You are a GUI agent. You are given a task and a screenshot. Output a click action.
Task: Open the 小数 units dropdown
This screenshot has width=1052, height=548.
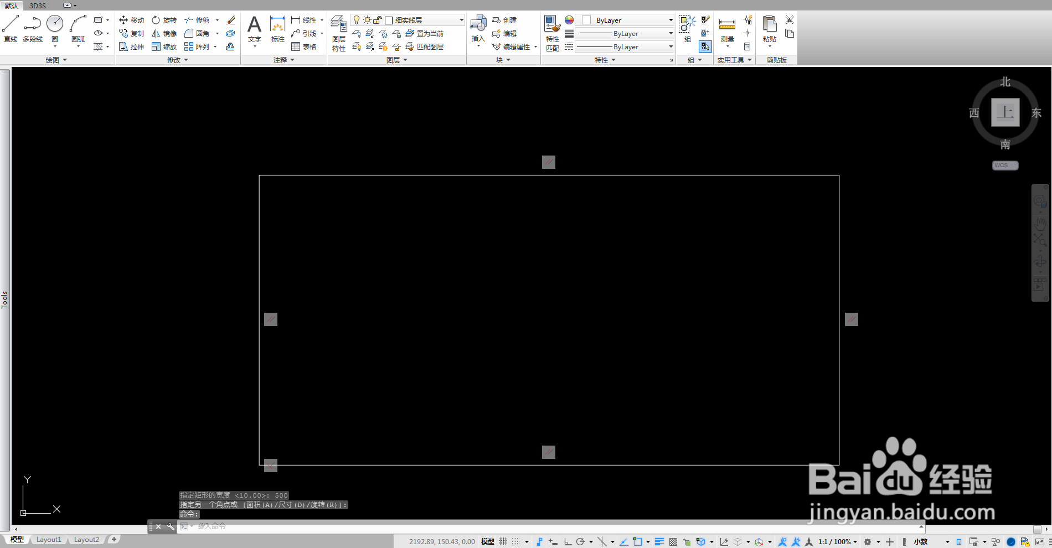(931, 541)
